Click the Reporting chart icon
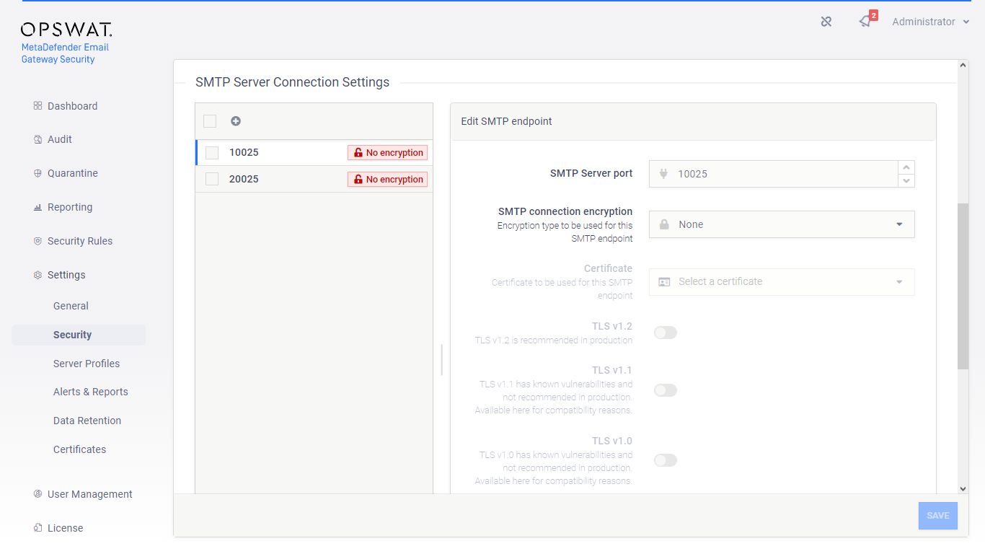The image size is (985, 554). (x=37, y=207)
